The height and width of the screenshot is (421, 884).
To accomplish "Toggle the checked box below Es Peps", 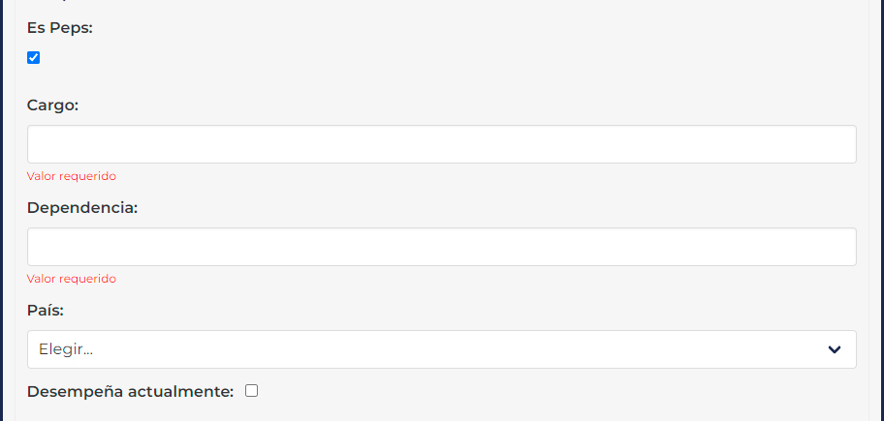I will click(34, 58).
